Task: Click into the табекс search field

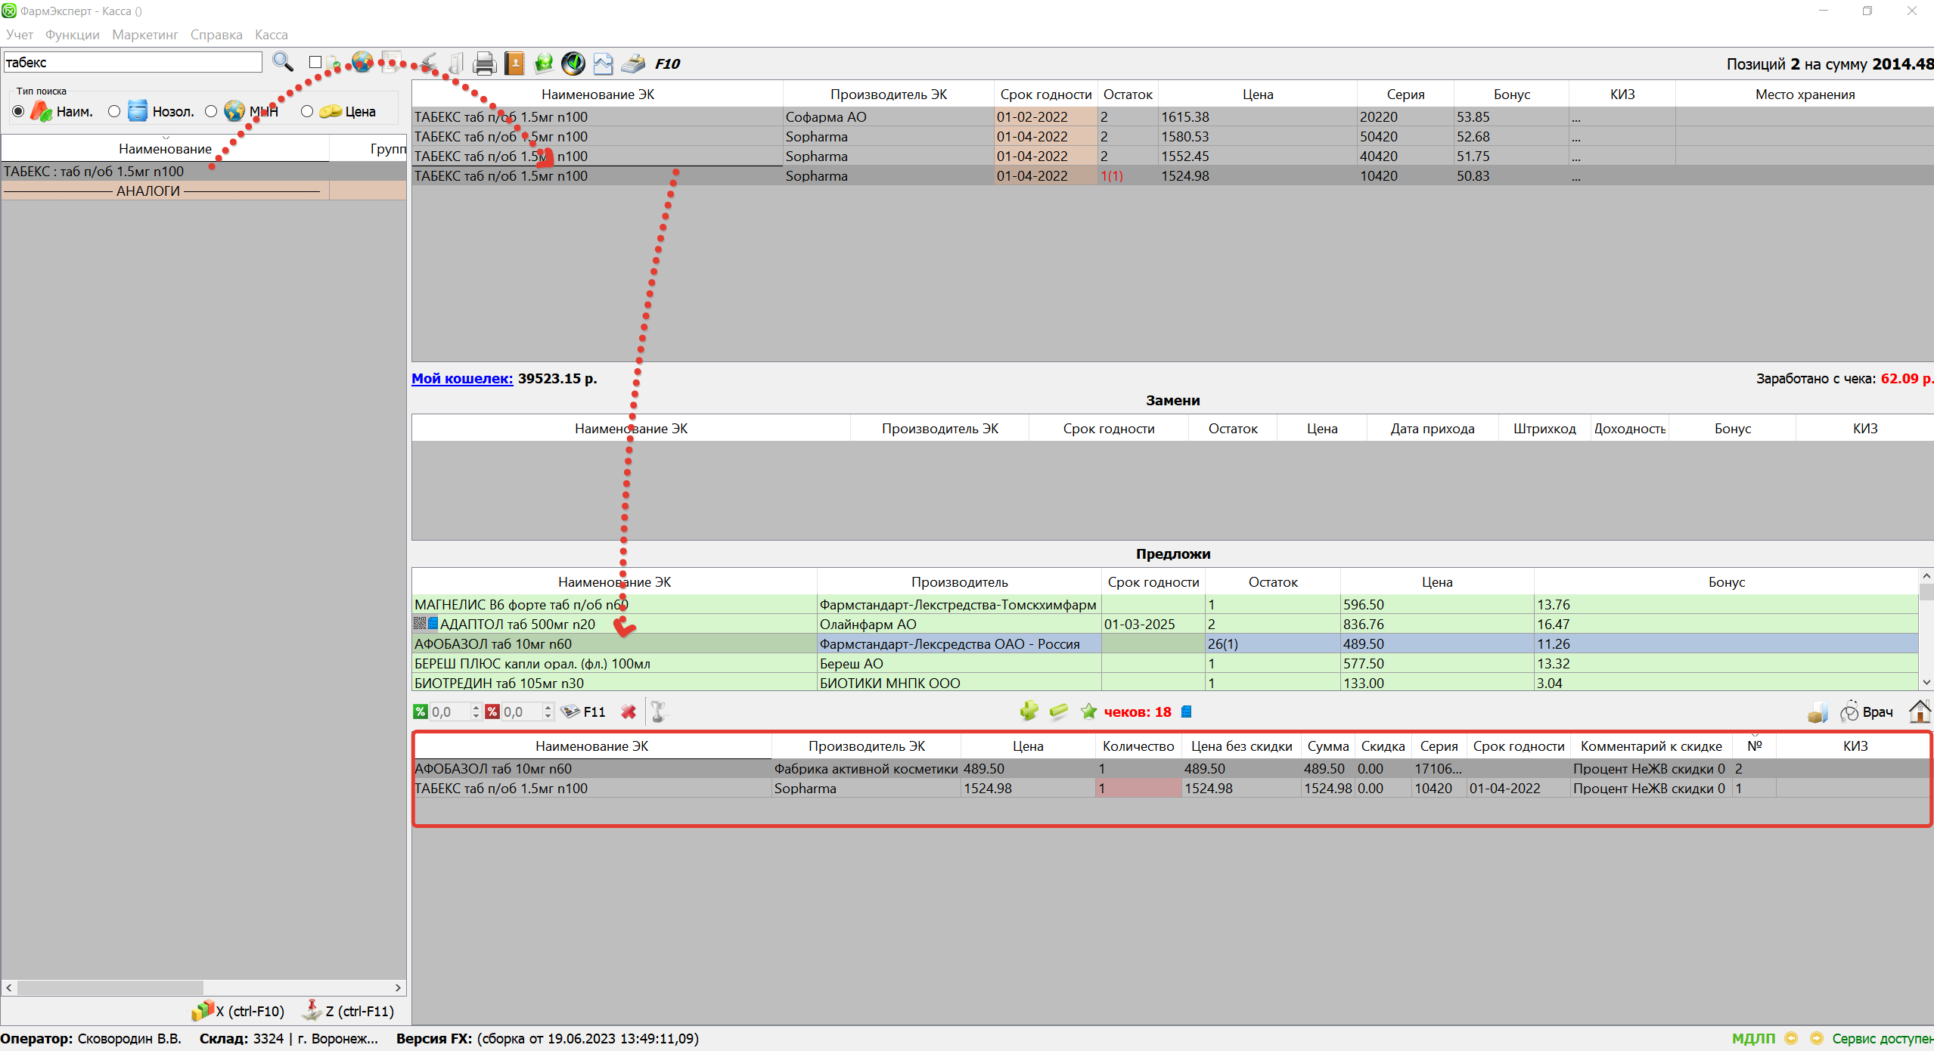Action: 132,63
